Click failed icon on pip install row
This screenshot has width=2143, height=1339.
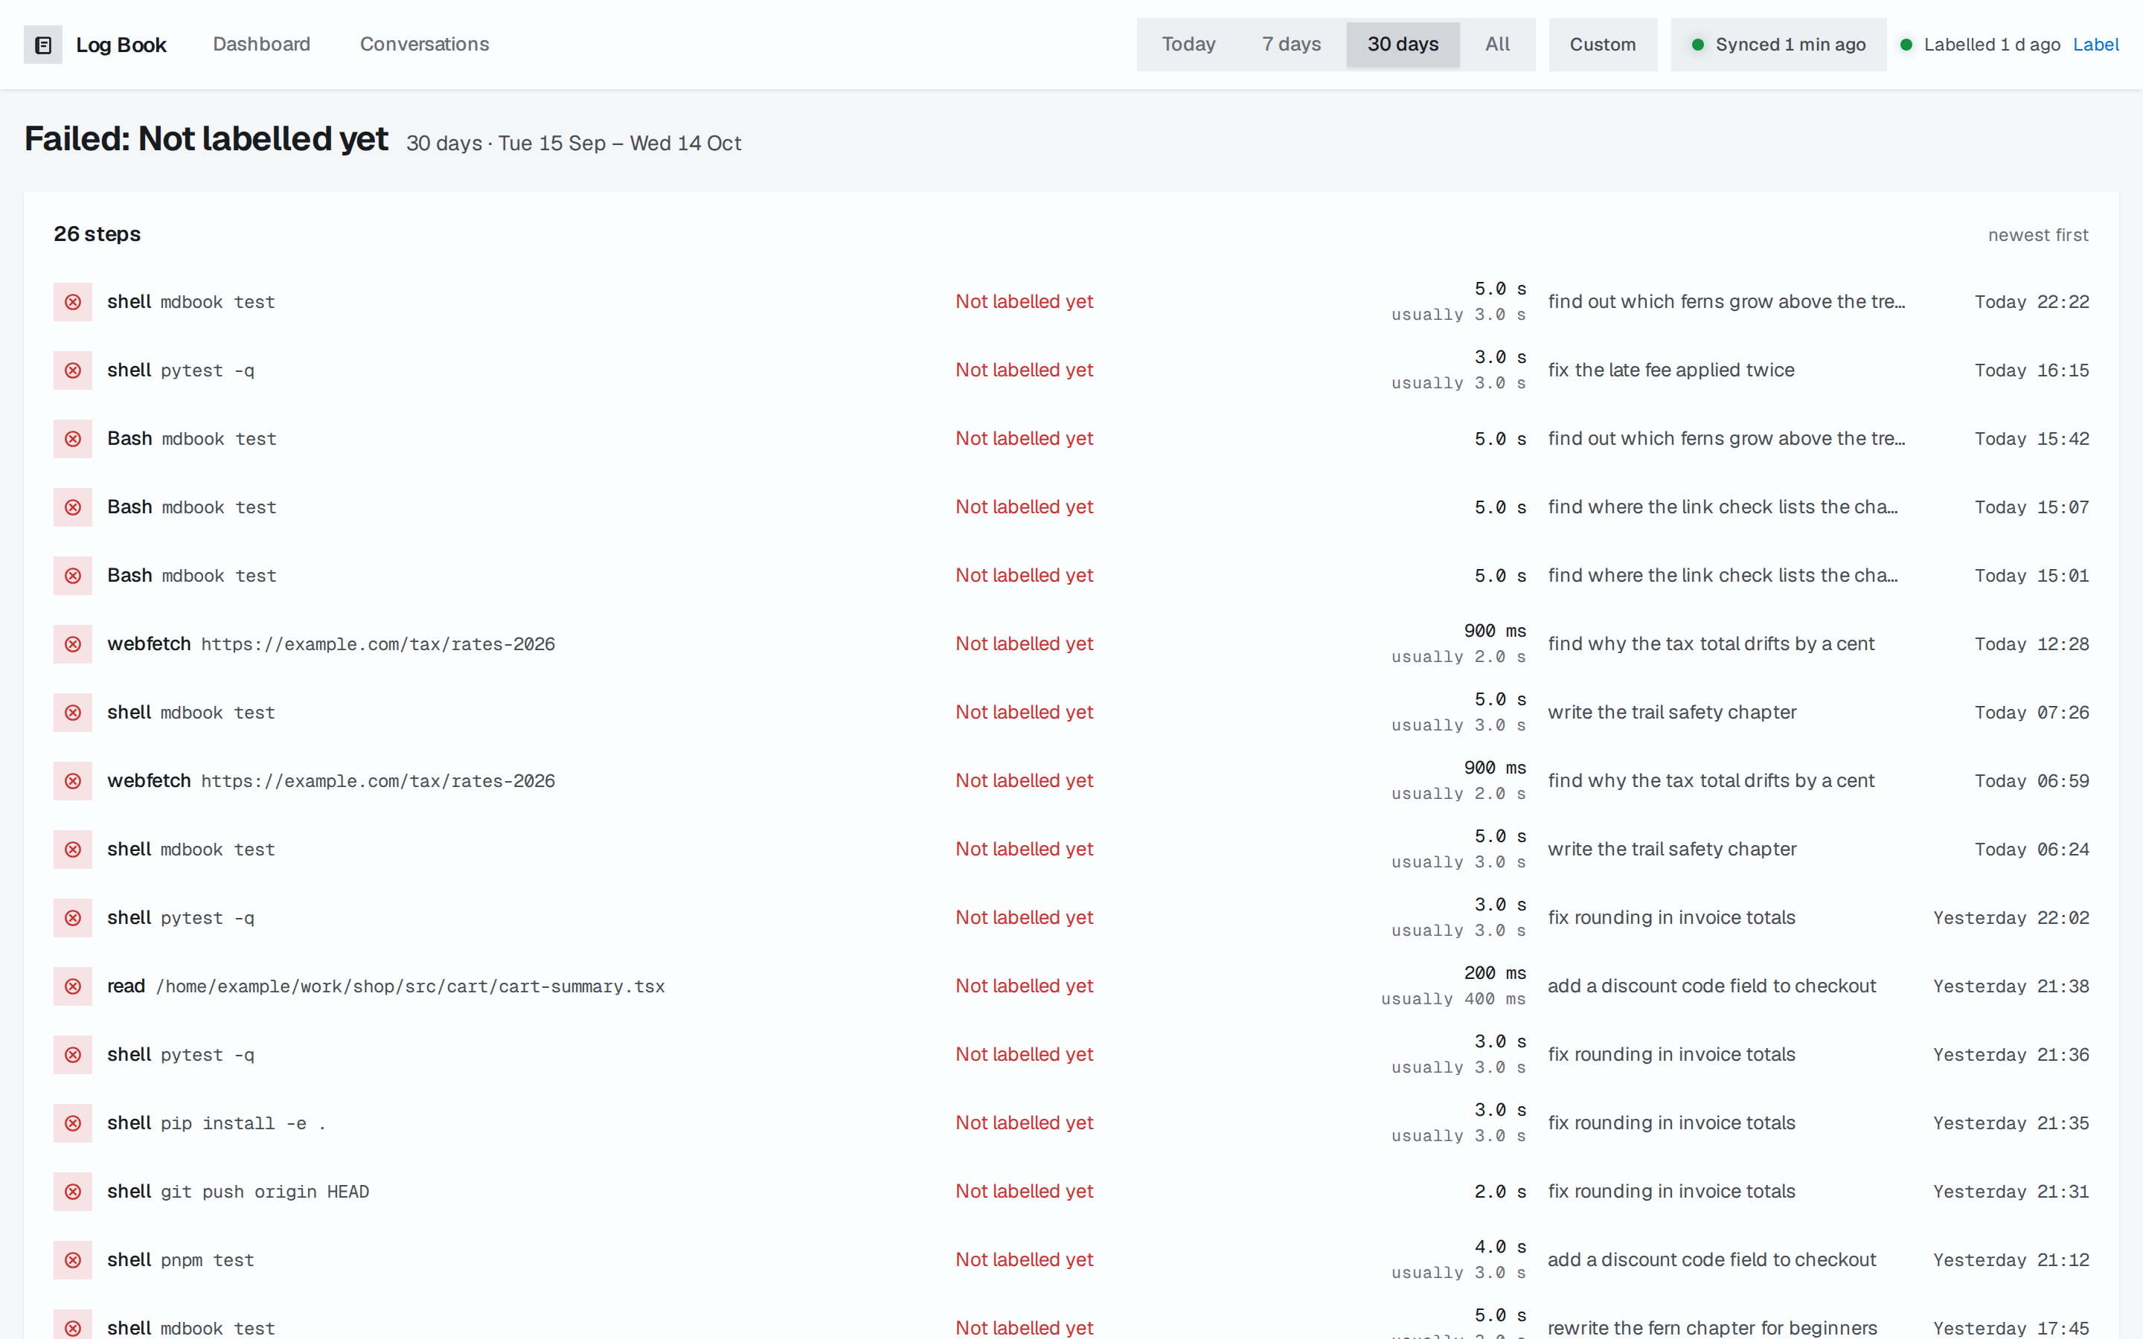point(73,1123)
